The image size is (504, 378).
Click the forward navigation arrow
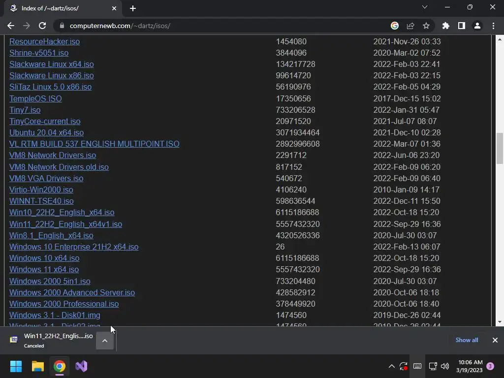tap(27, 26)
